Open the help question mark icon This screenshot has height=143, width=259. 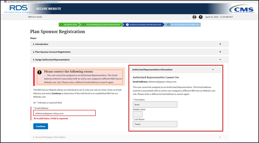point(201,17)
